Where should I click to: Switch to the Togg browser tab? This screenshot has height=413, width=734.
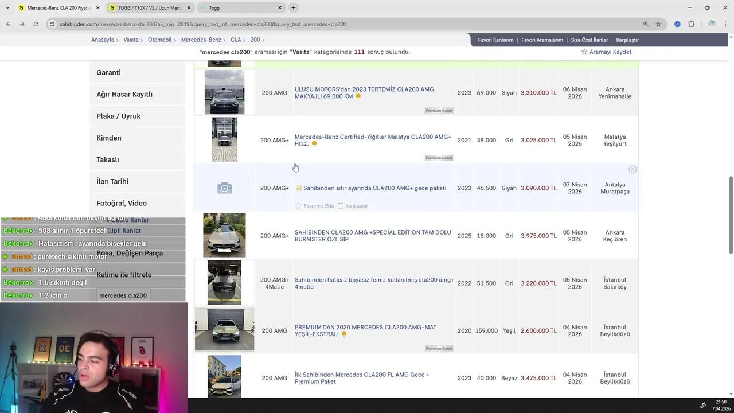pyautogui.click(x=241, y=8)
